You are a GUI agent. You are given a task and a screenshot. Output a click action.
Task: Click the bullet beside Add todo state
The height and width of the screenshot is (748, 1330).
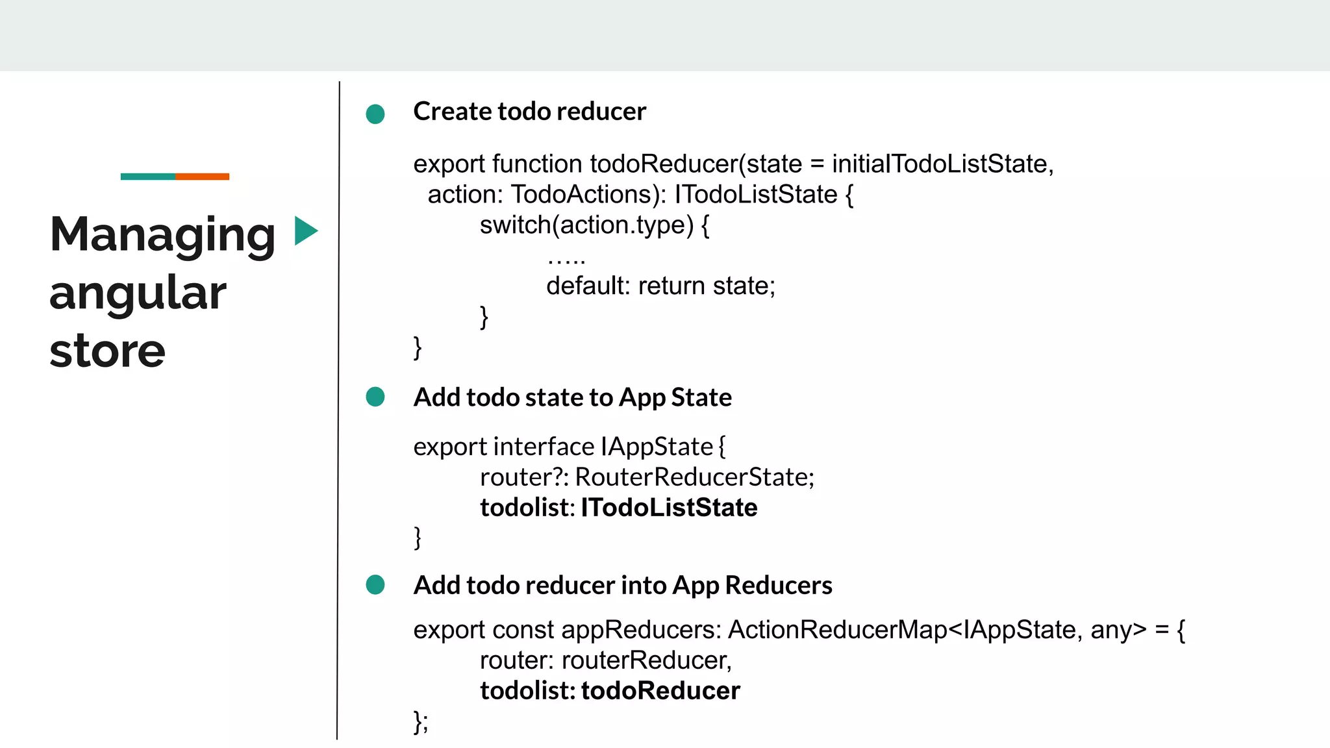(x=375, y=397)
